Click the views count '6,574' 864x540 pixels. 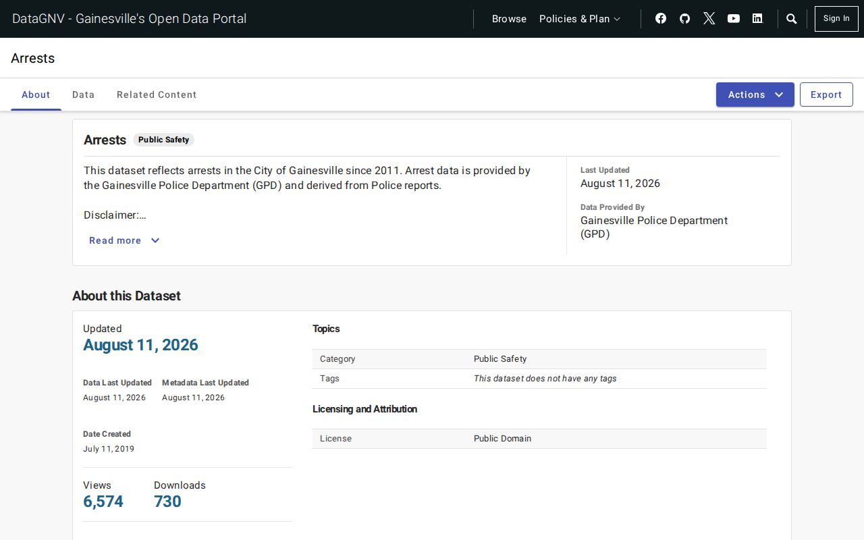103,502
